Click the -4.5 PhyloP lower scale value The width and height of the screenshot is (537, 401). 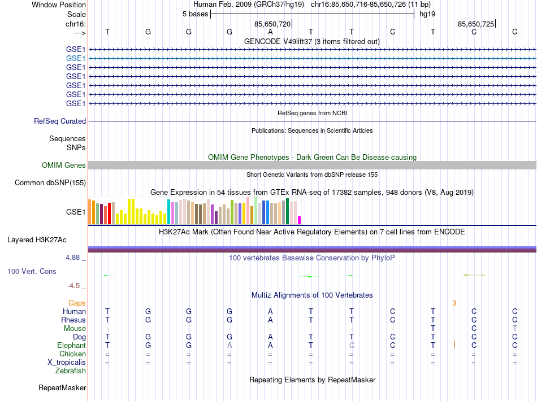coord(73,286)
